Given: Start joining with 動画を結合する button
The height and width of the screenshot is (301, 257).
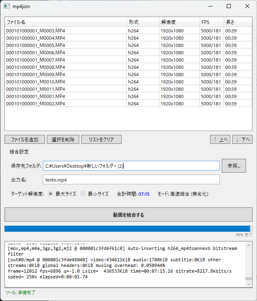Looking at the screenshot, I should pos(128,215).
